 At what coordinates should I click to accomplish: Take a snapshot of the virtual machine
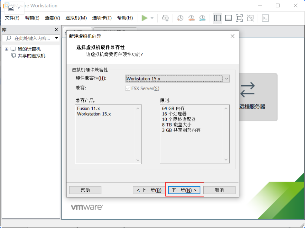180,18
